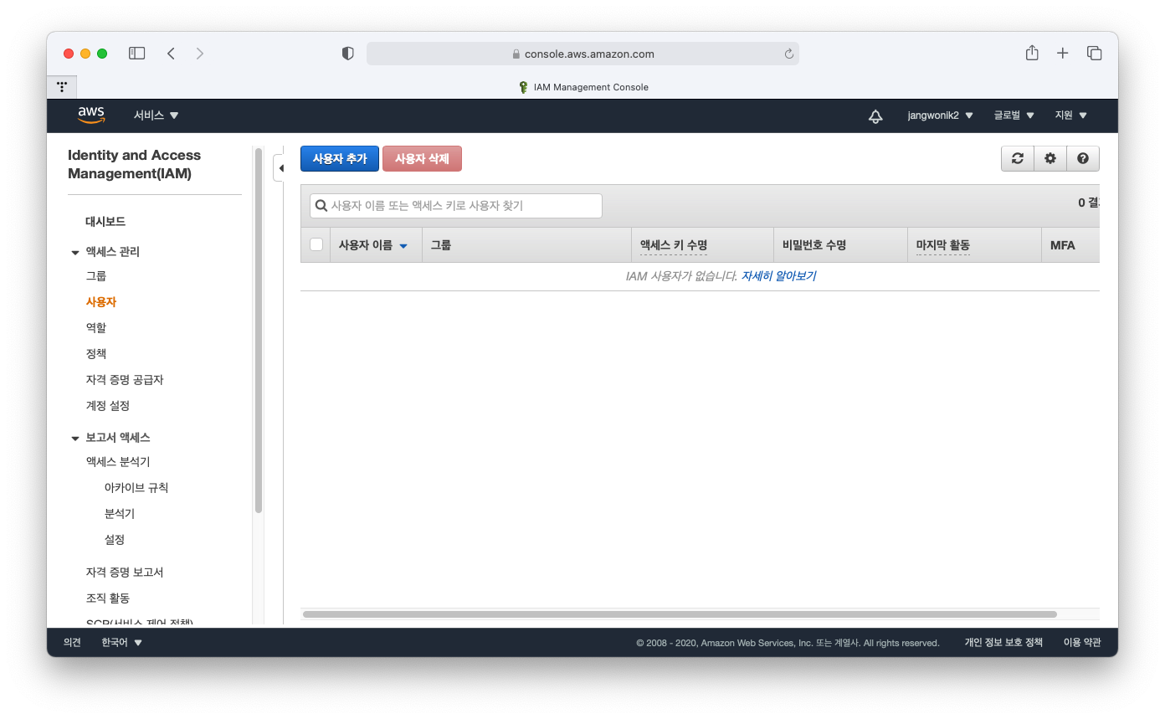The height and width of the screenshot is (719, 1165).
Task: Open the 의견 feedback link in the footer
Action: (x=73, y=643)
